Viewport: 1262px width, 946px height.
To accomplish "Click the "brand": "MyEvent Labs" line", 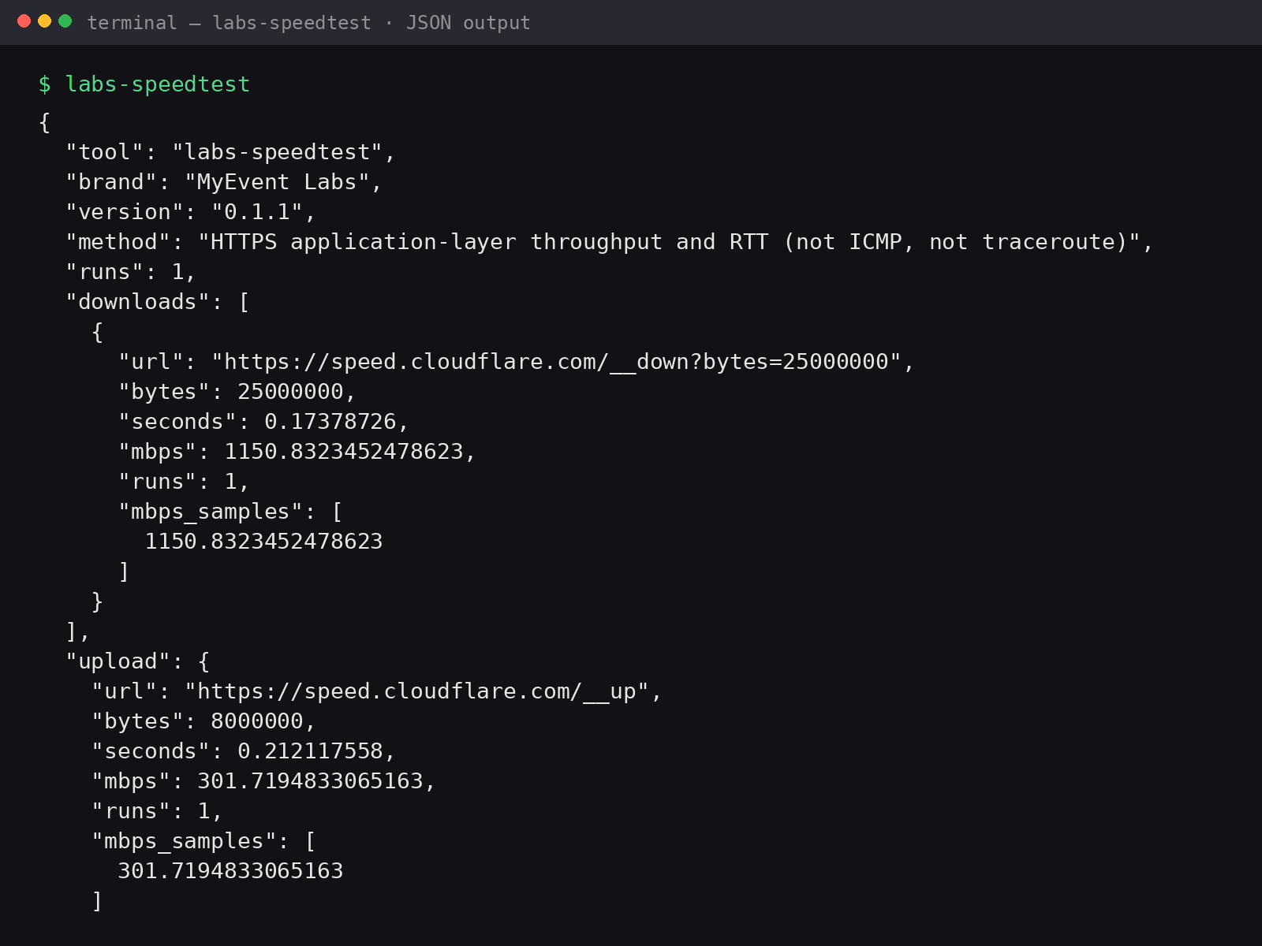I will pyautogui.click(x=224, y=182).
